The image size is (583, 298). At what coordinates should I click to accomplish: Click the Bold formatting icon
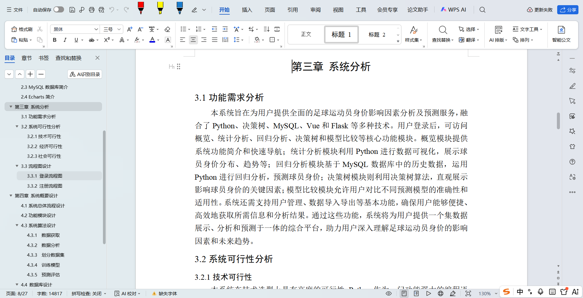(x=55, y=40)
